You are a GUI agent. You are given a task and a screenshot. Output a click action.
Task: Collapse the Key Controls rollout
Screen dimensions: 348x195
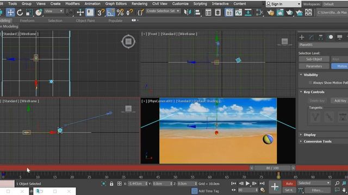coord(314,92)
